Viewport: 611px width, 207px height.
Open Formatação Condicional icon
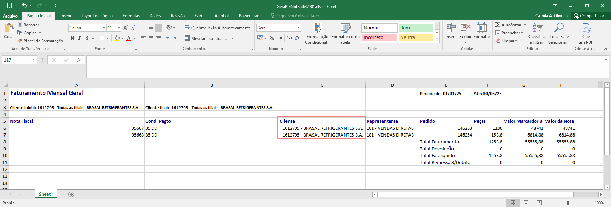pyautogui.click(x=317, y=28)
